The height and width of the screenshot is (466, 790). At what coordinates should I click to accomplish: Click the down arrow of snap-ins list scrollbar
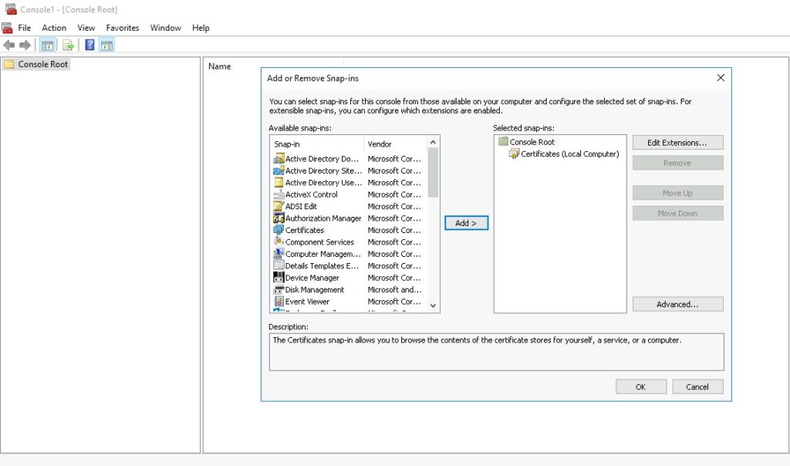point(433,306)
